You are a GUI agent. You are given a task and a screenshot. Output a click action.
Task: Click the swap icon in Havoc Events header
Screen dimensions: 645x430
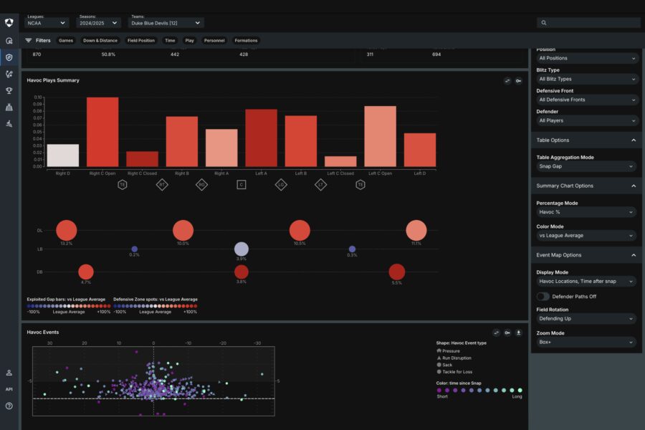[496, 333]
